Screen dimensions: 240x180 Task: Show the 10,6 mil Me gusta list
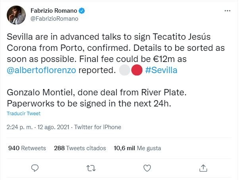tap(137, 148)
